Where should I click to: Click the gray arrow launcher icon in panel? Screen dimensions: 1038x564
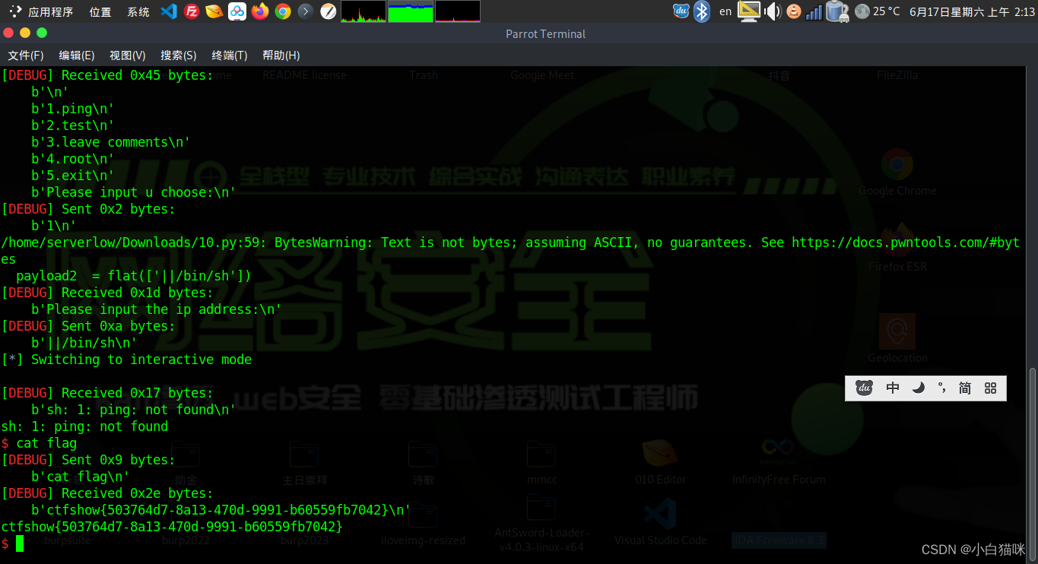tap(306, 11)
